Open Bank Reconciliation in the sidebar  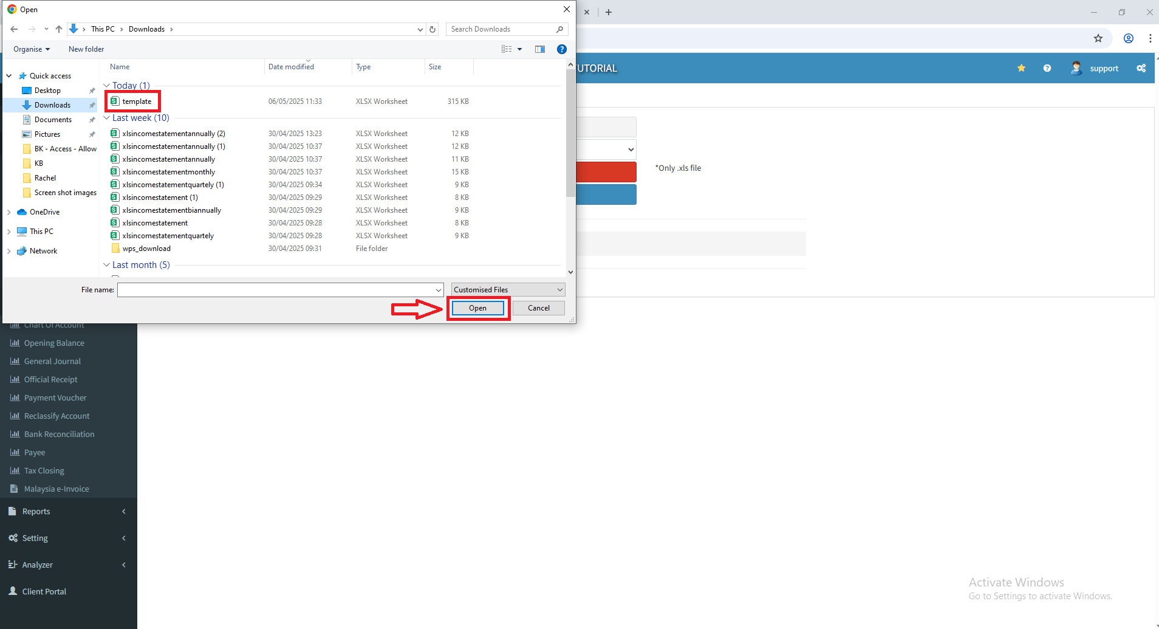(59, 434)
